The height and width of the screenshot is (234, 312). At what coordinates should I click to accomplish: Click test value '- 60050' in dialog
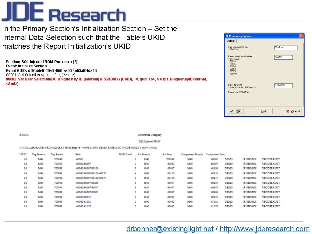(x=232, y=66)
